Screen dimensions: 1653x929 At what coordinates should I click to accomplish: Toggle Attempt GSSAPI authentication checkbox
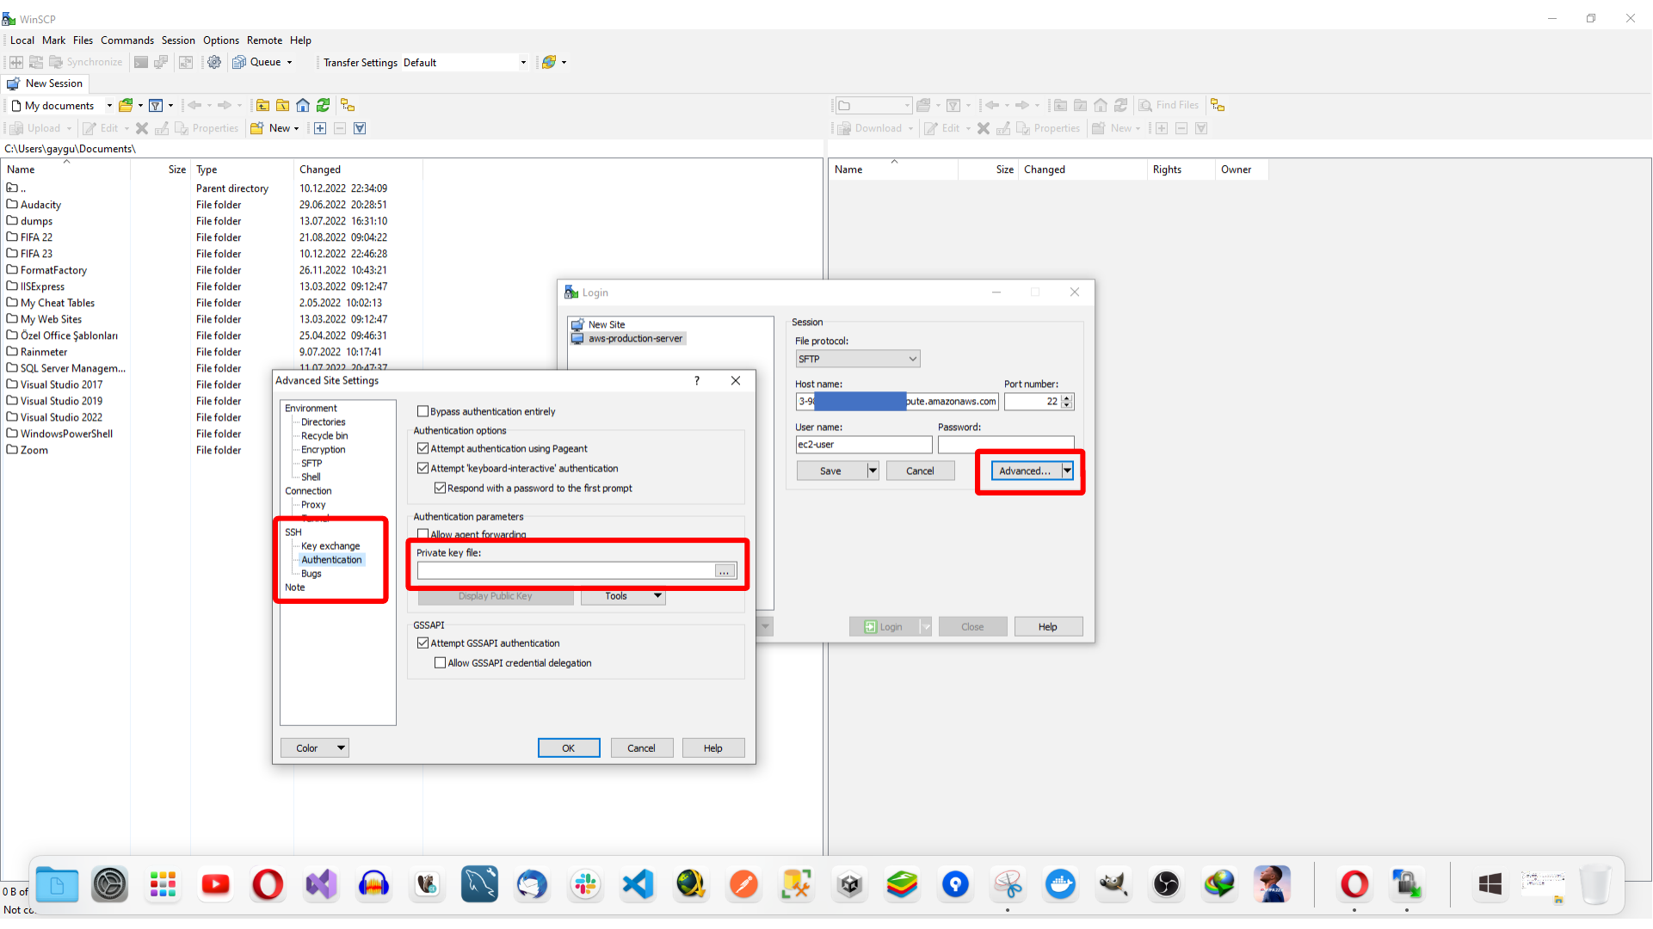click(x=423, y=643)
